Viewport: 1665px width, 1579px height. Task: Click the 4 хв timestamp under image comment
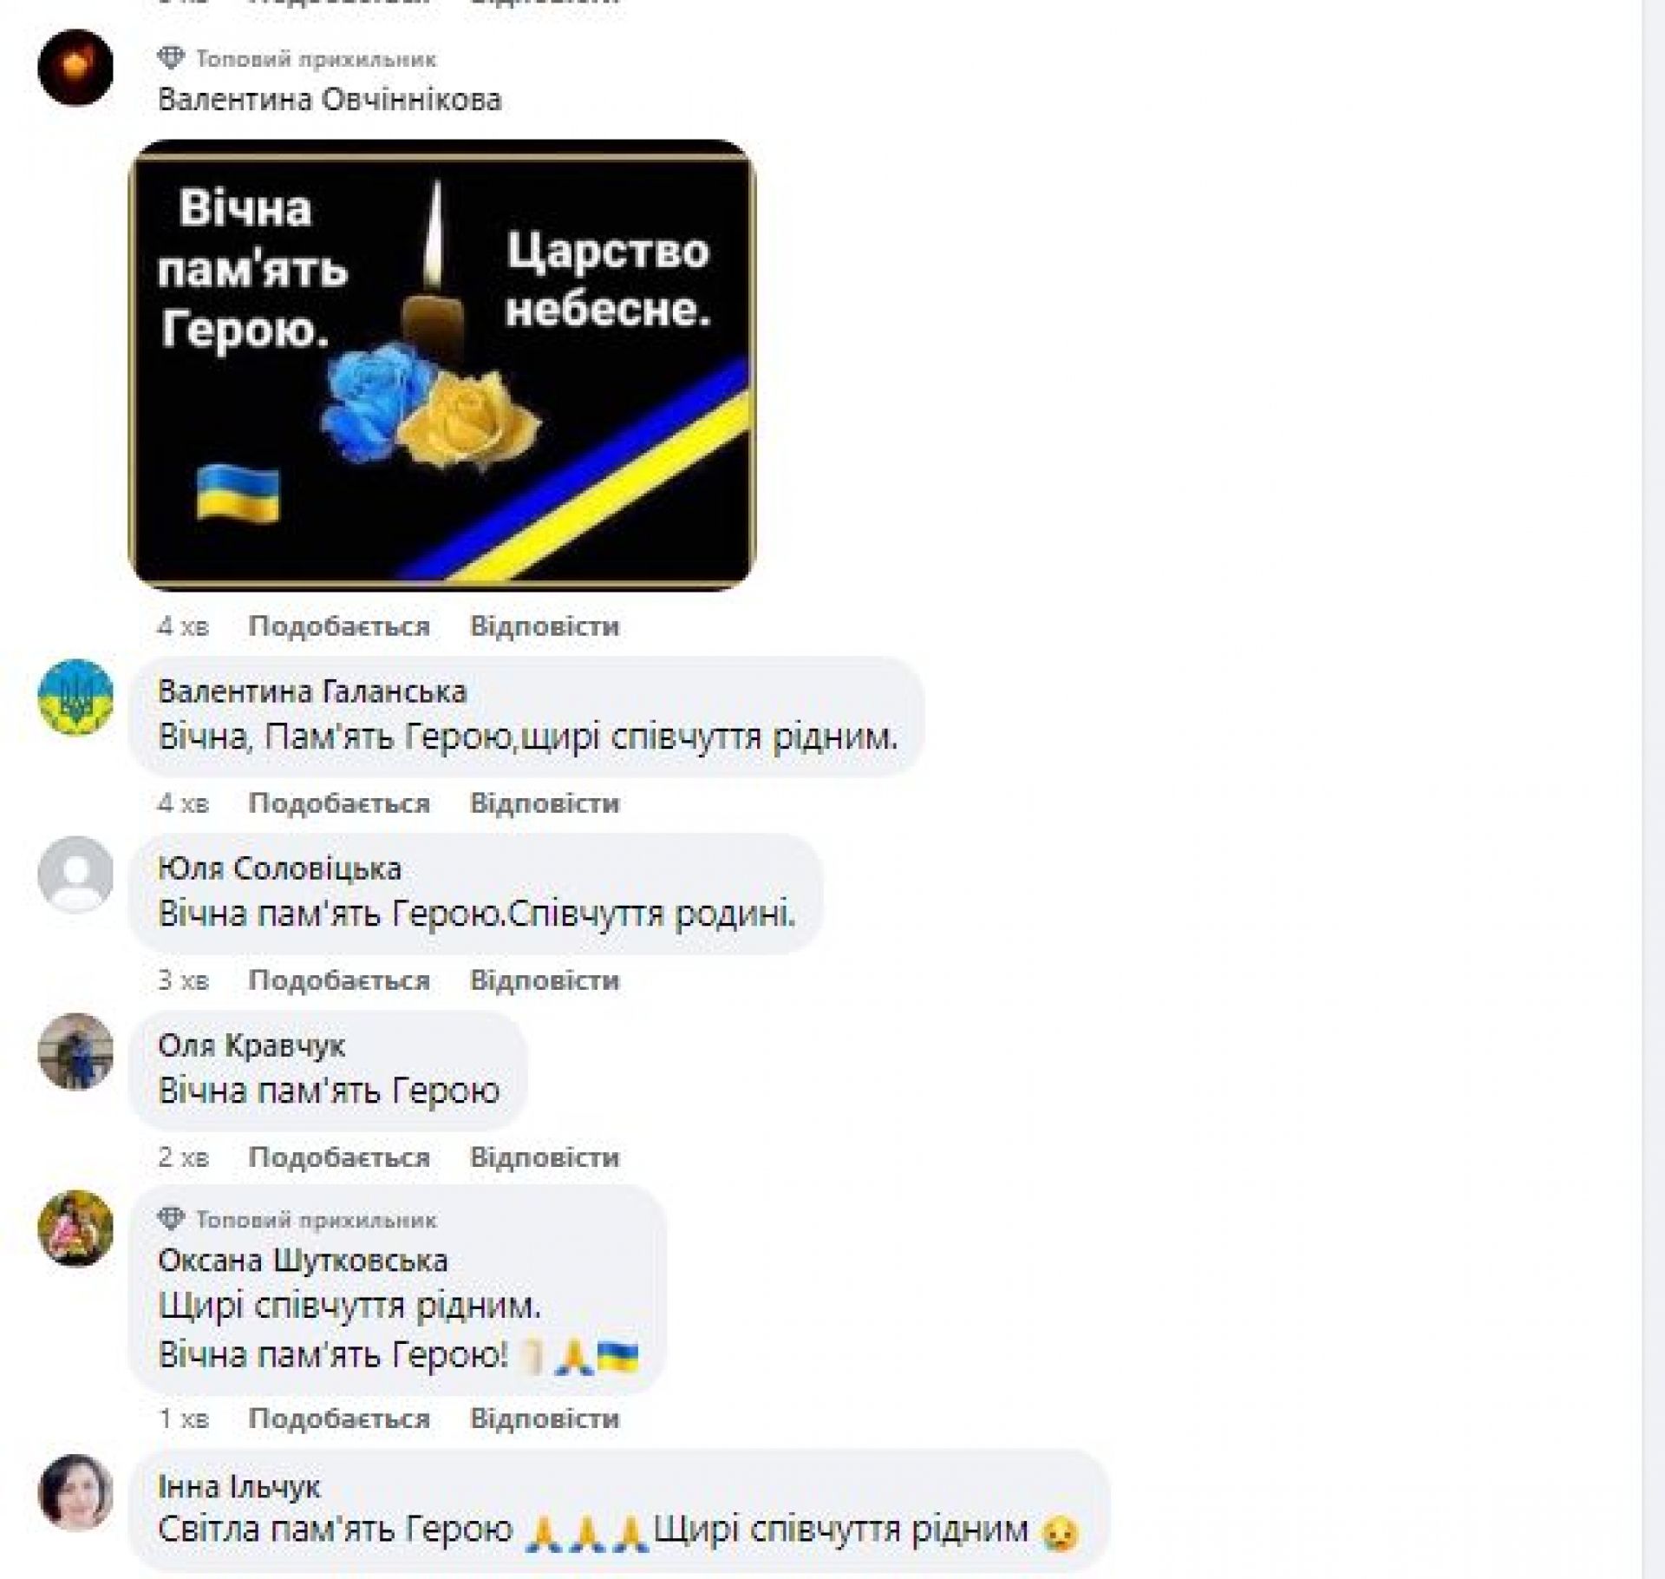pyautogui.click(x=183, y=626)
